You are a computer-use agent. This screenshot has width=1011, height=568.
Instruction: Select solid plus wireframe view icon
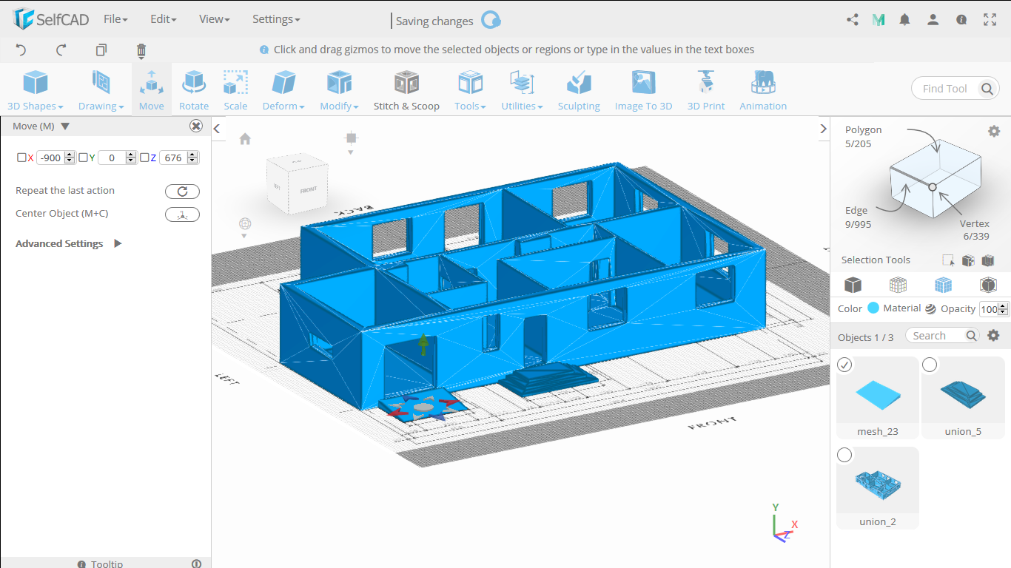point(943,285)
